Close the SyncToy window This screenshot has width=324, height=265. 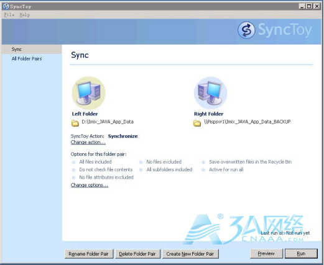(317, 6)
